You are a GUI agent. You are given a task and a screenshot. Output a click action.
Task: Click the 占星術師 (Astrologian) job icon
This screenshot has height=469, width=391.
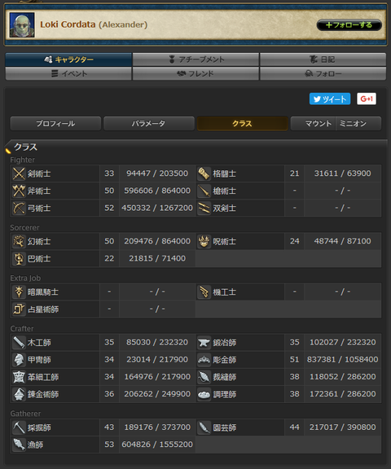point(19,309)
